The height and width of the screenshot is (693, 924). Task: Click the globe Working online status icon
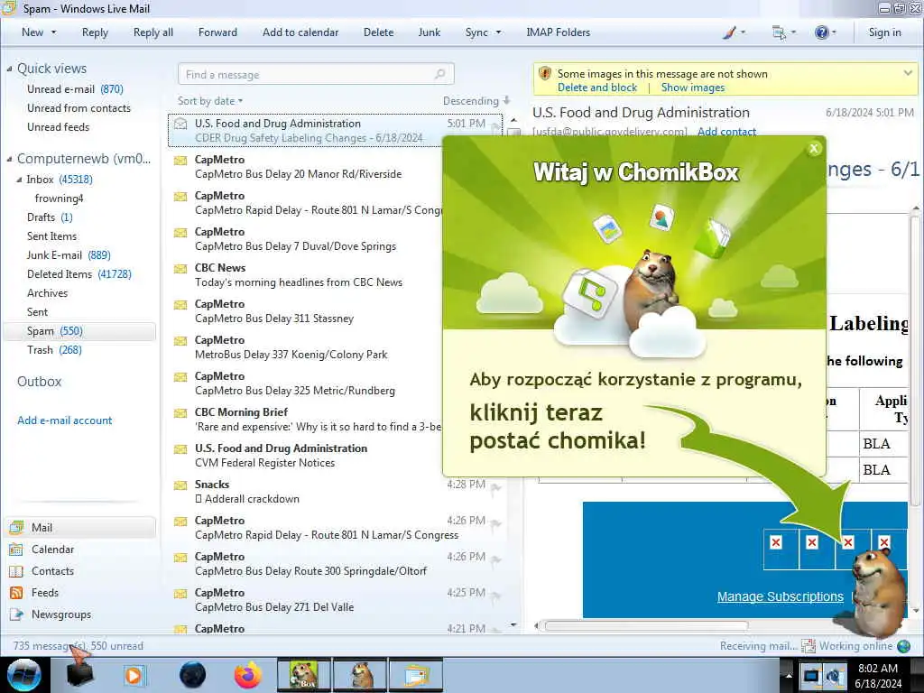pyautogui.click(x=903, y=646)
